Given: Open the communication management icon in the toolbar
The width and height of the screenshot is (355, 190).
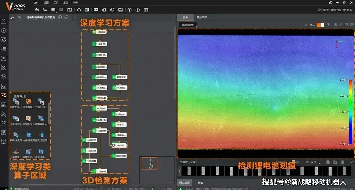Looking at the screenshot, I should (x=104, y=10).
